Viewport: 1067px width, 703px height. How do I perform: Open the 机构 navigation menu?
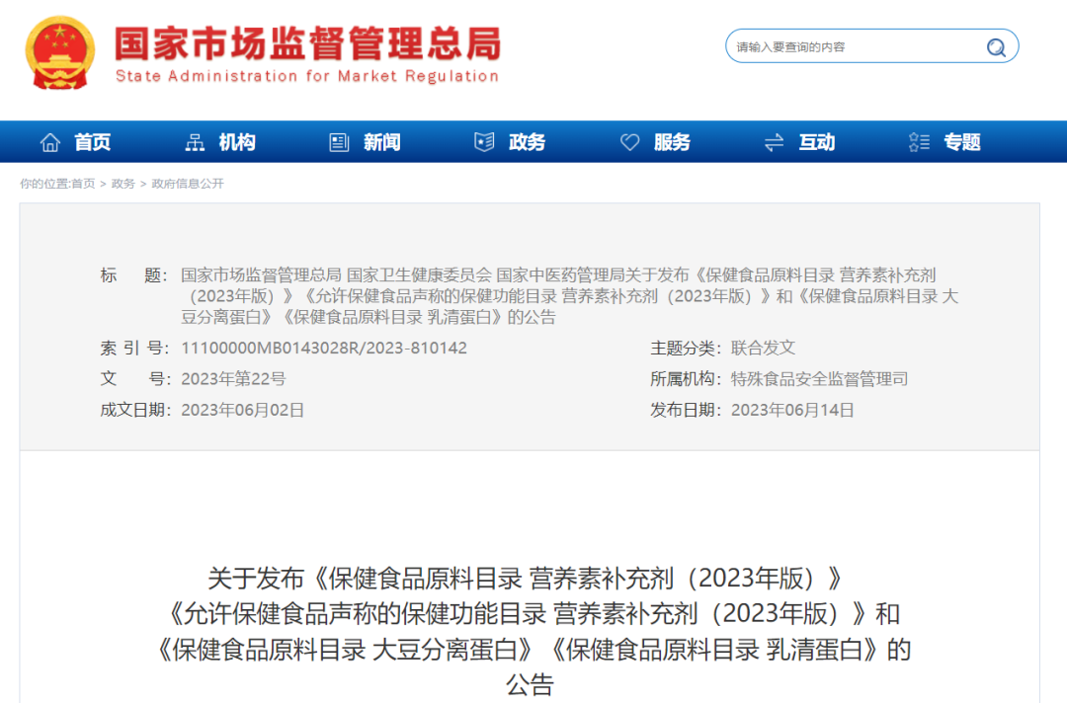[x=237, y=142]
